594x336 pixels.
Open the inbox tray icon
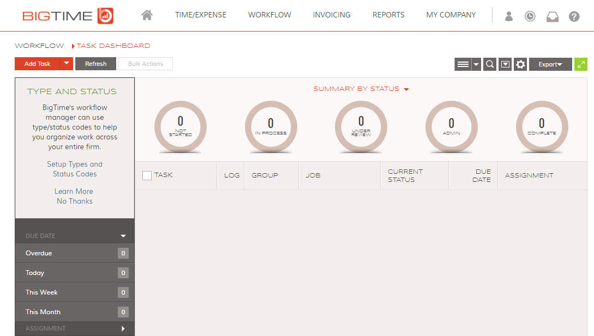click(553, 17)
